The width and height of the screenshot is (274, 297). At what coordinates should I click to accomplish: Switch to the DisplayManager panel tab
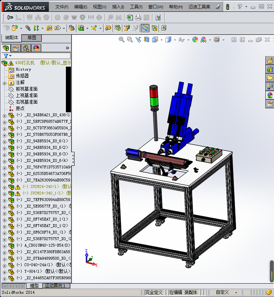36,48
